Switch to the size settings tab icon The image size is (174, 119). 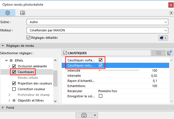coord(23,13)
